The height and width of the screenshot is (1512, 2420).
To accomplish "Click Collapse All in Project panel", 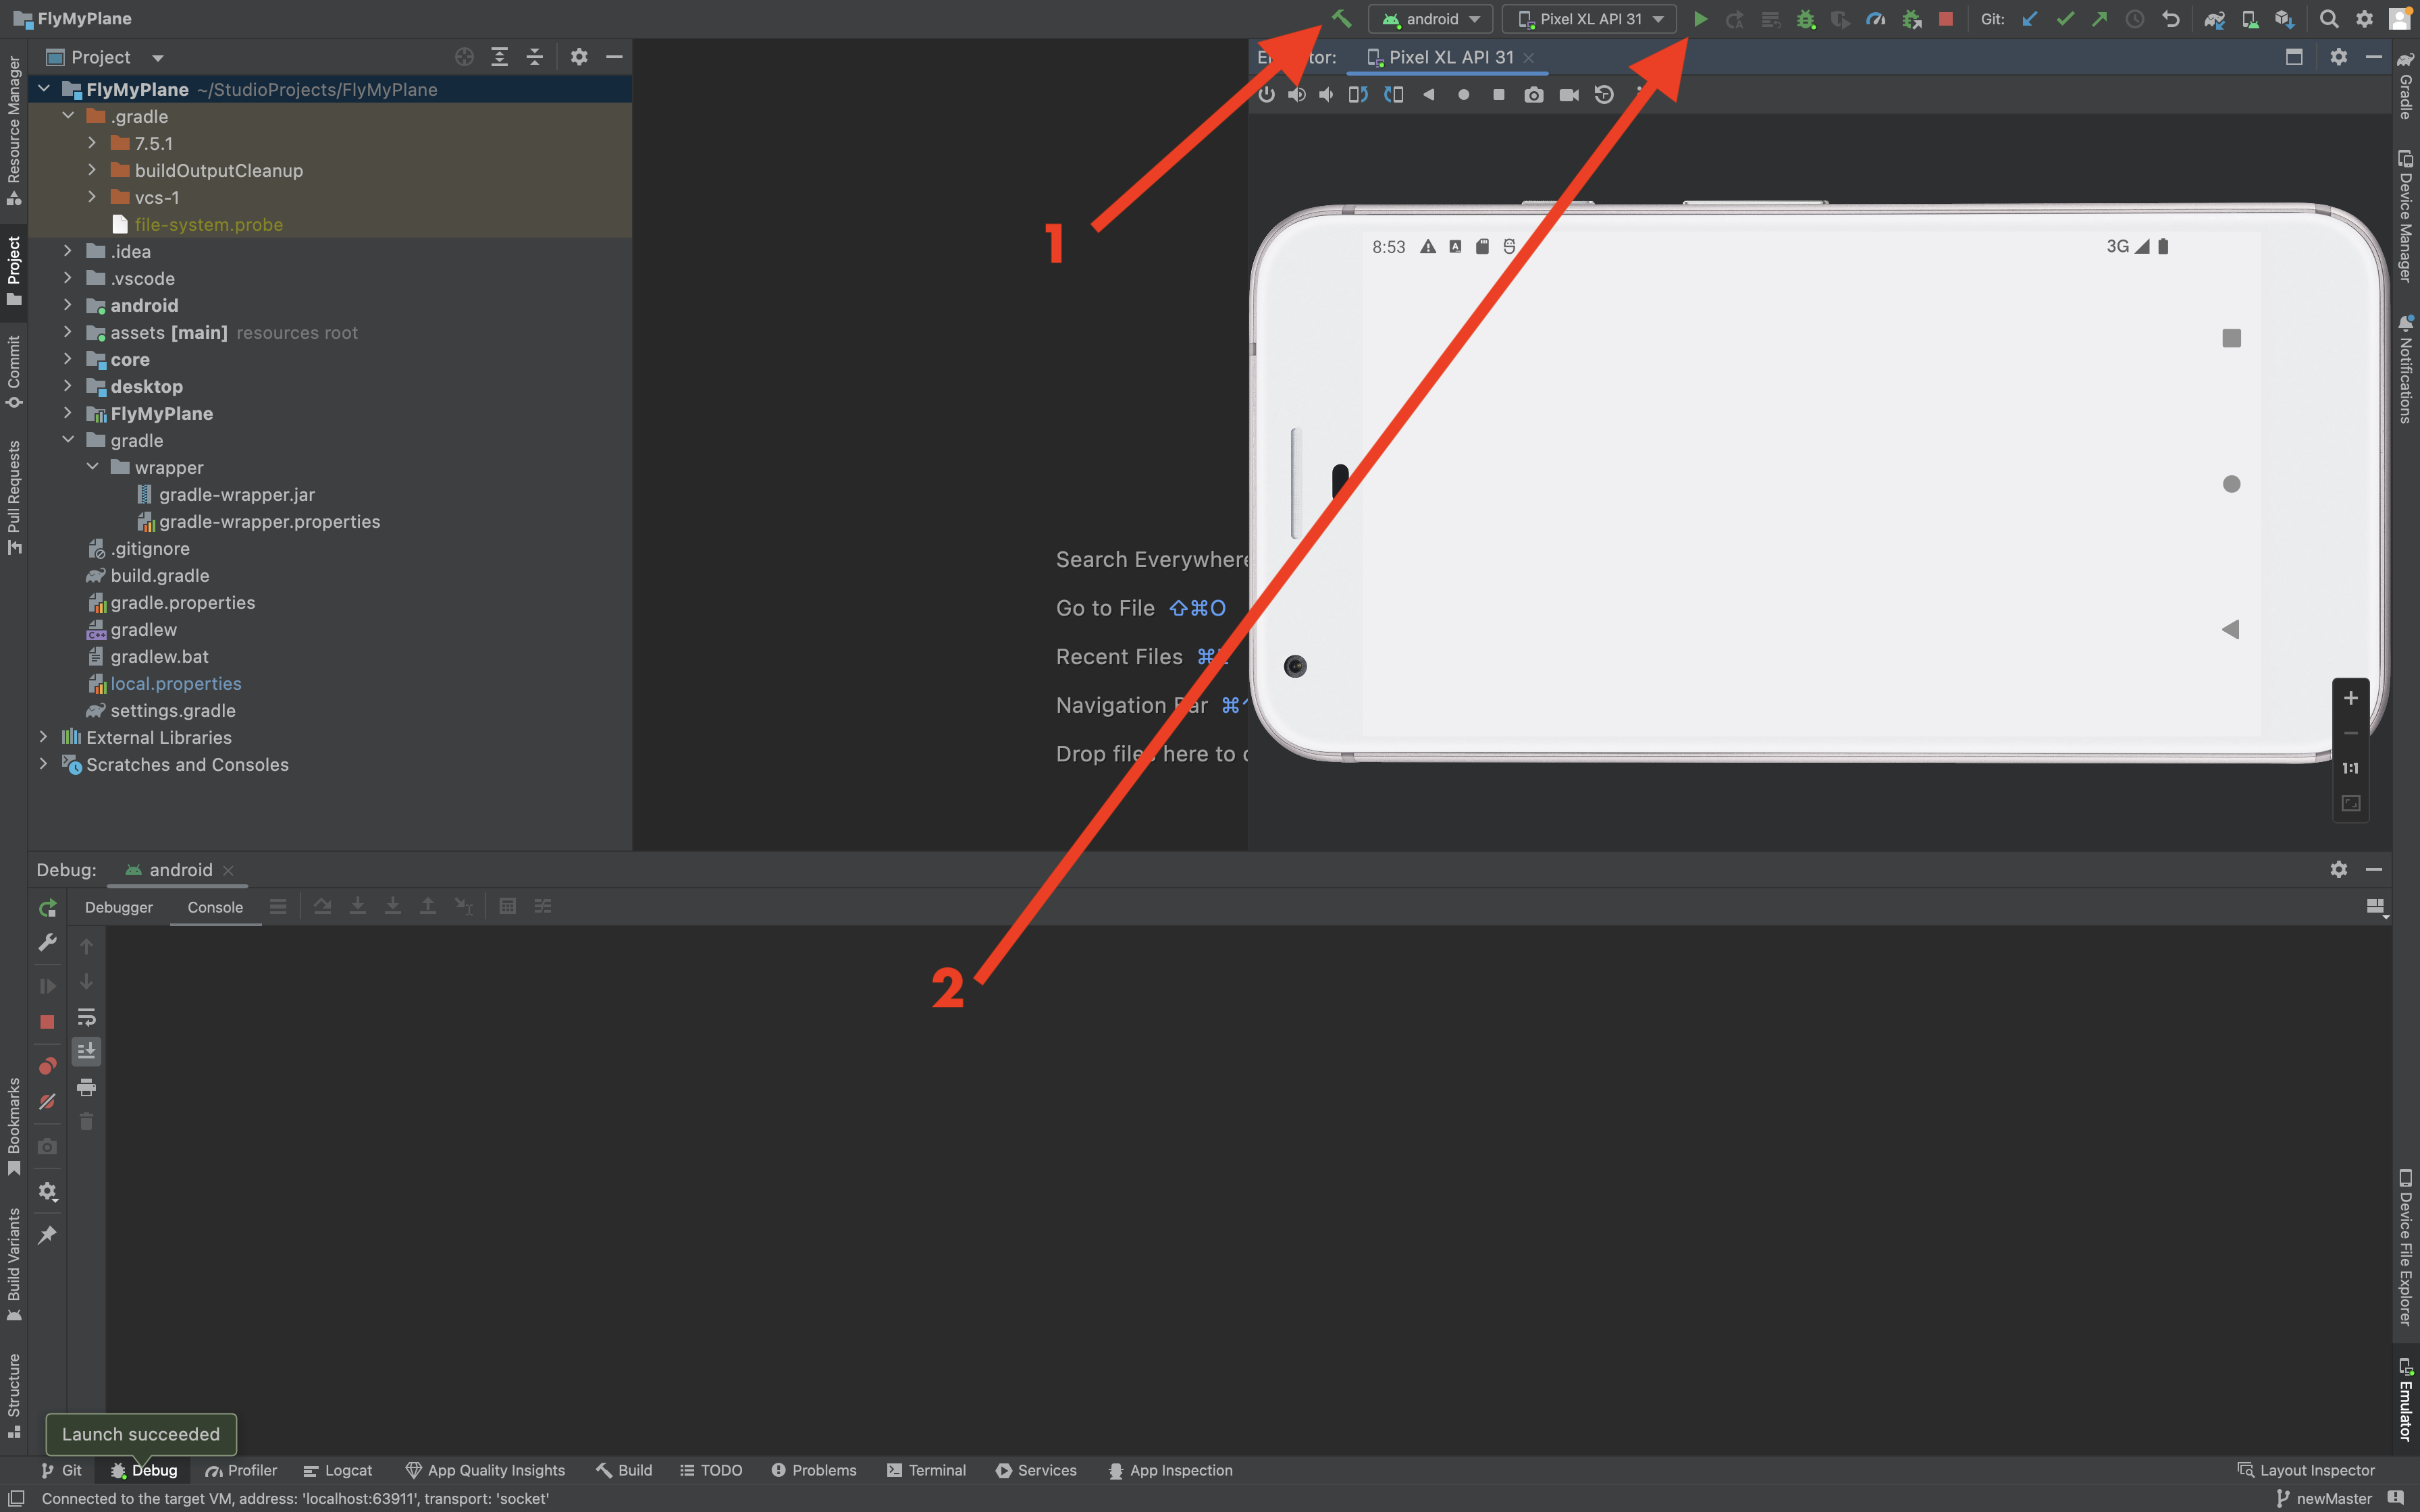I will point(535,57).
